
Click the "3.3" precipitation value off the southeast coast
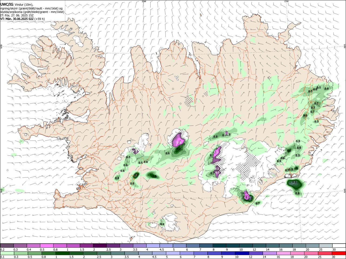coord(294,182)
